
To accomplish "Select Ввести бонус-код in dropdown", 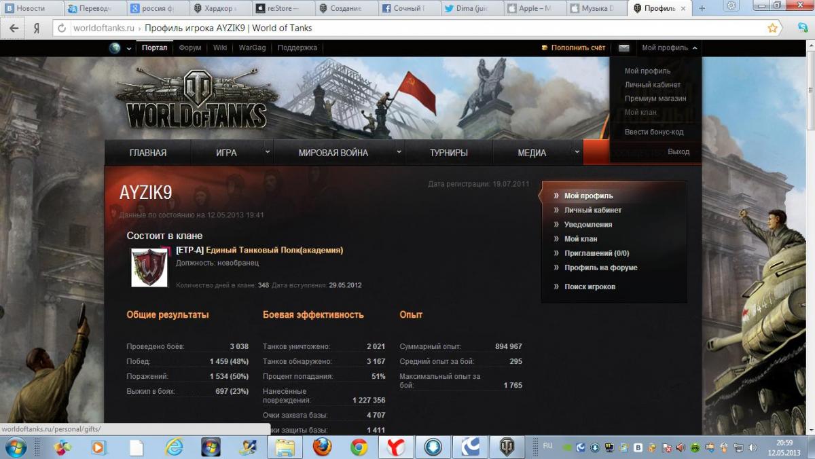I will [654, 132].
